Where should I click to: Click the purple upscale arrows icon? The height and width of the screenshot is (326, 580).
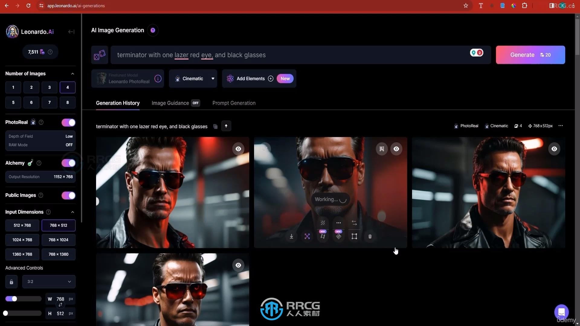tap(307, 236)
